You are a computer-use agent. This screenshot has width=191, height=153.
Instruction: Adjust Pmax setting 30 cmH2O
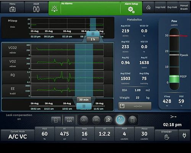coord(144,134)
